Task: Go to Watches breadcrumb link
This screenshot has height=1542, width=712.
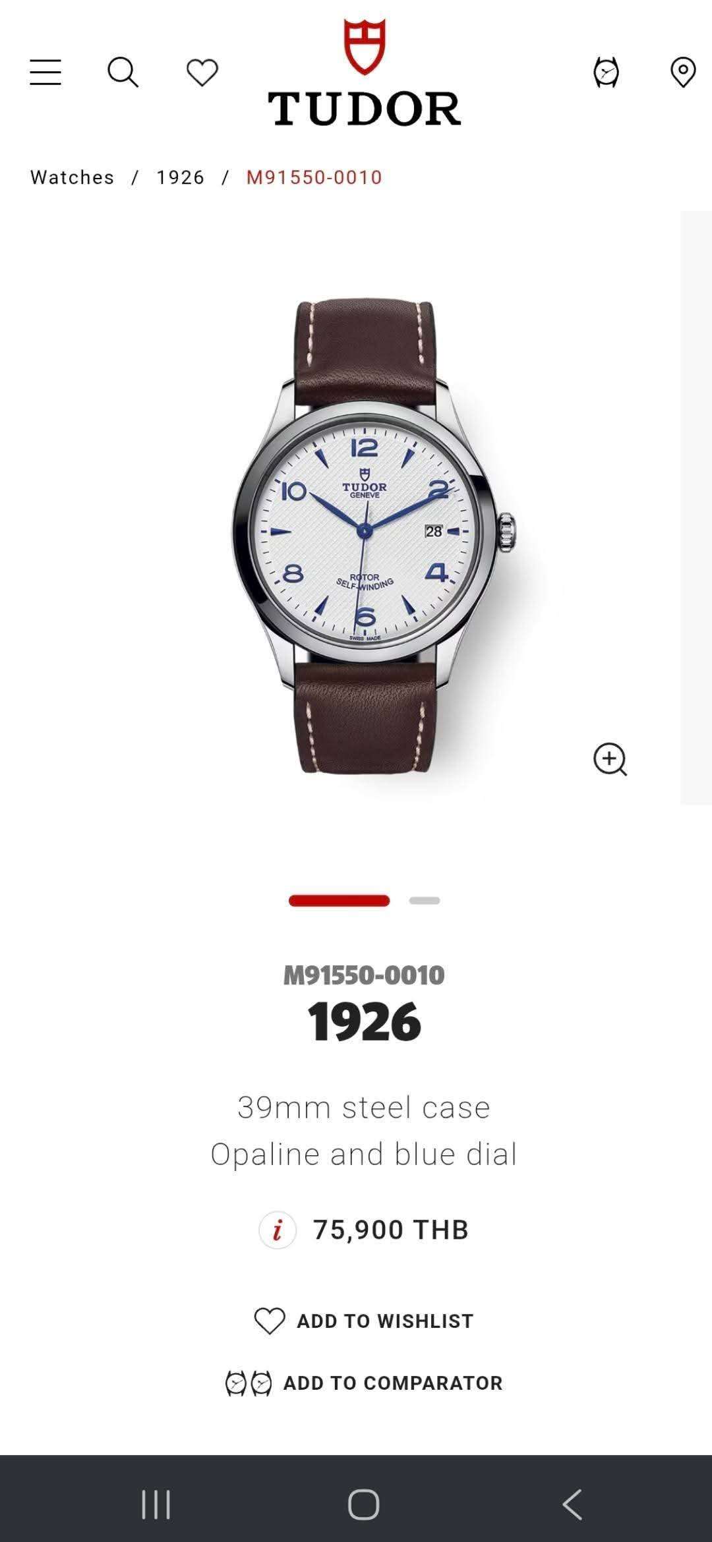Action: click(x=73, y=177)
